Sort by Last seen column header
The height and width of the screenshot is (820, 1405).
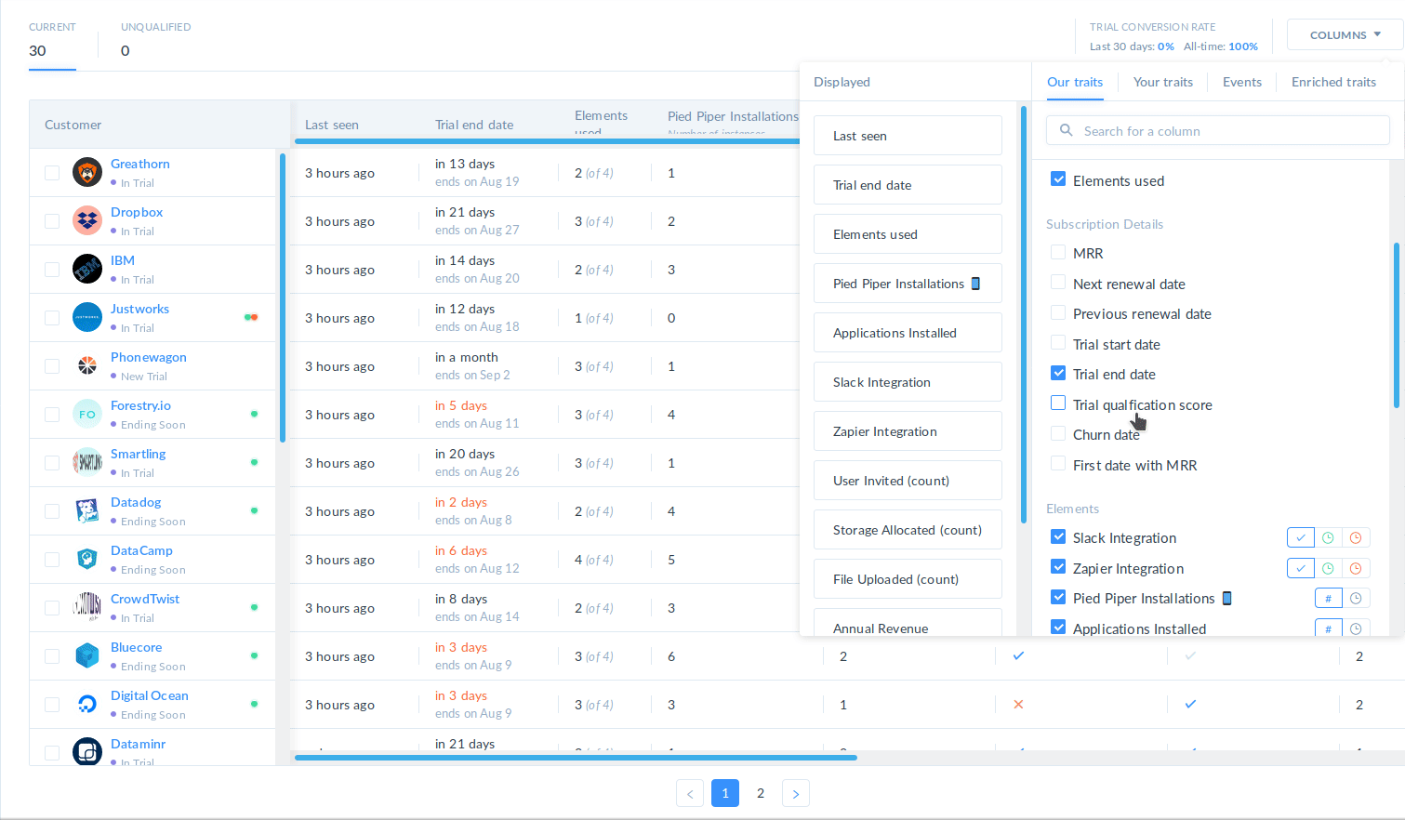click(x=332, y=125)
